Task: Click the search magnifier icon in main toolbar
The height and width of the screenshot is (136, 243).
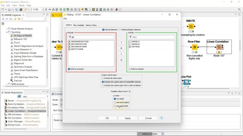Action: click(x=90, y=9)
